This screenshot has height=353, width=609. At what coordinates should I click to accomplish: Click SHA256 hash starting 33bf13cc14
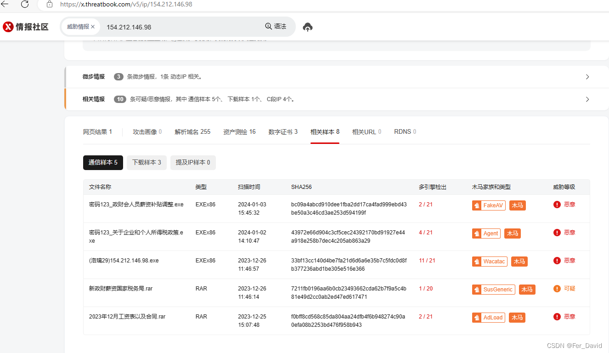pyautogui.click(x=349, y=265)
